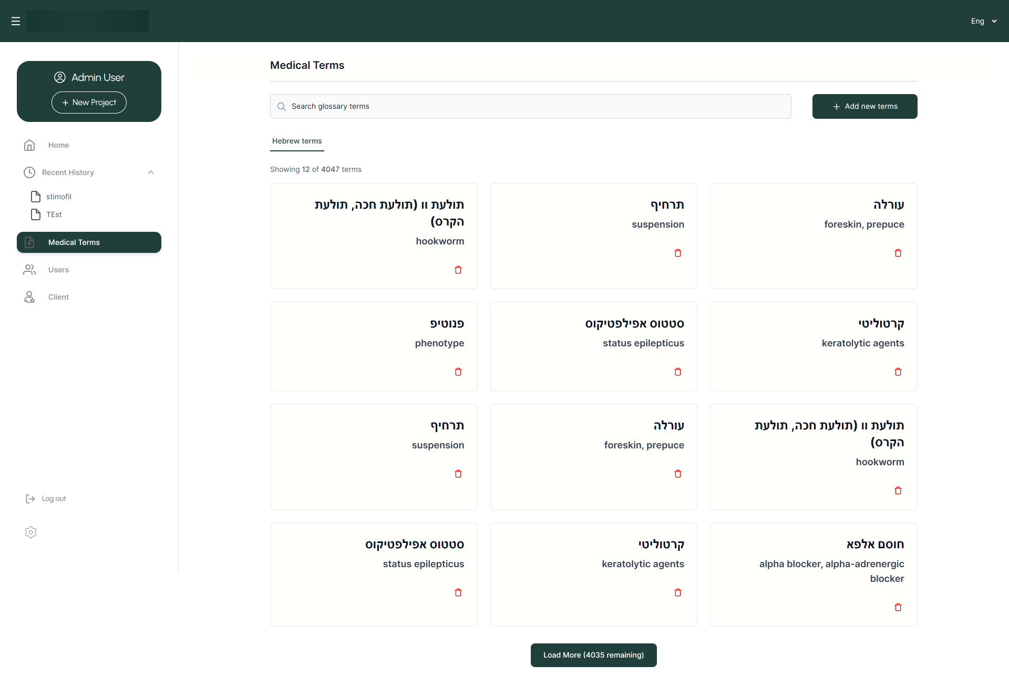Viewport: 1009px width, 676px height.
Task: Click the 'phenotype' translation text
Action: [439, 343]
